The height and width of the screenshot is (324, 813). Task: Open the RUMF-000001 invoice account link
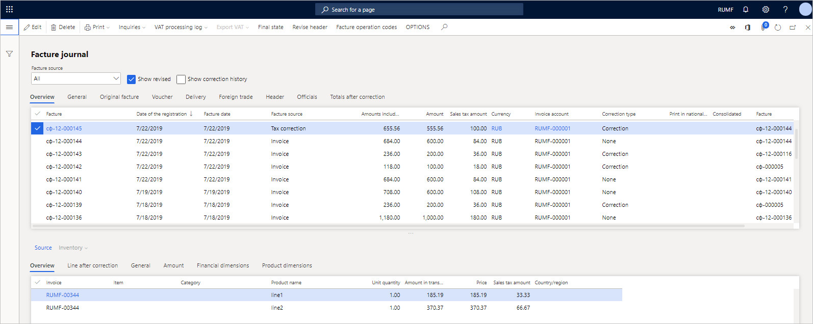click(x=552, y=128)
